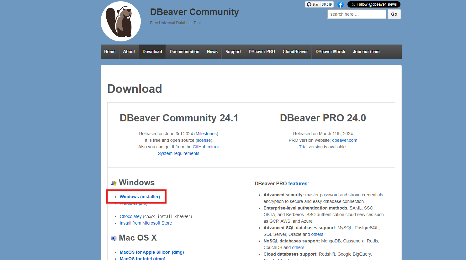Click the Mac OS X icon
This screenshot has width=466, height=260.
pyautogui.click(x=114, y=238)
